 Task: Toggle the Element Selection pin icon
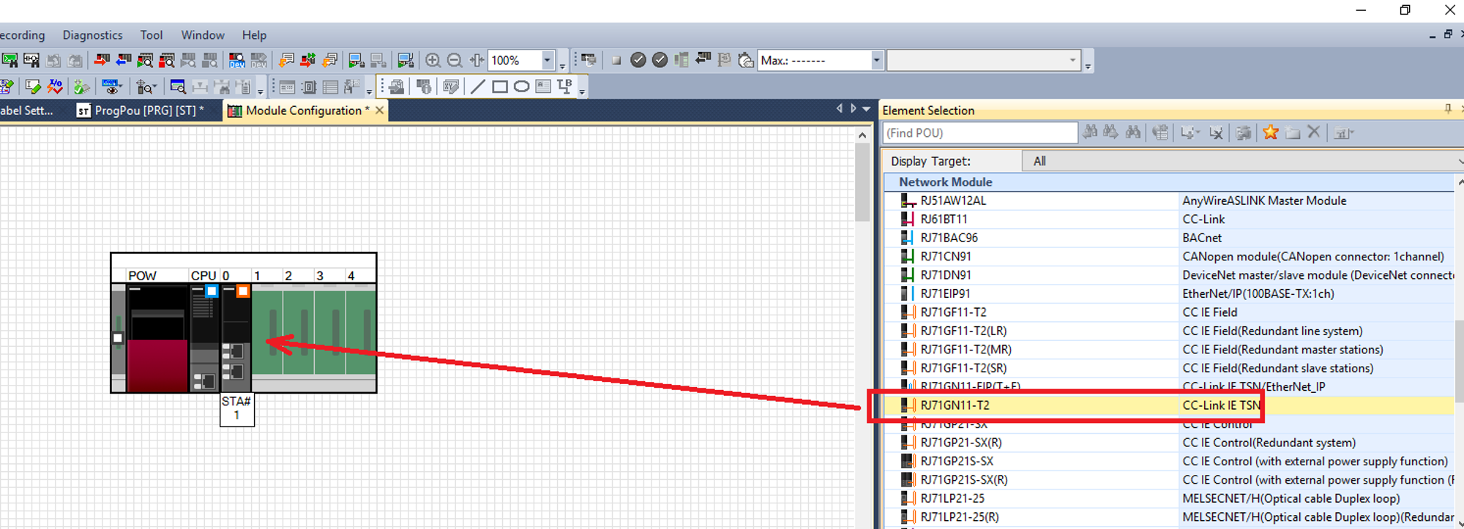click(1448, 109)
